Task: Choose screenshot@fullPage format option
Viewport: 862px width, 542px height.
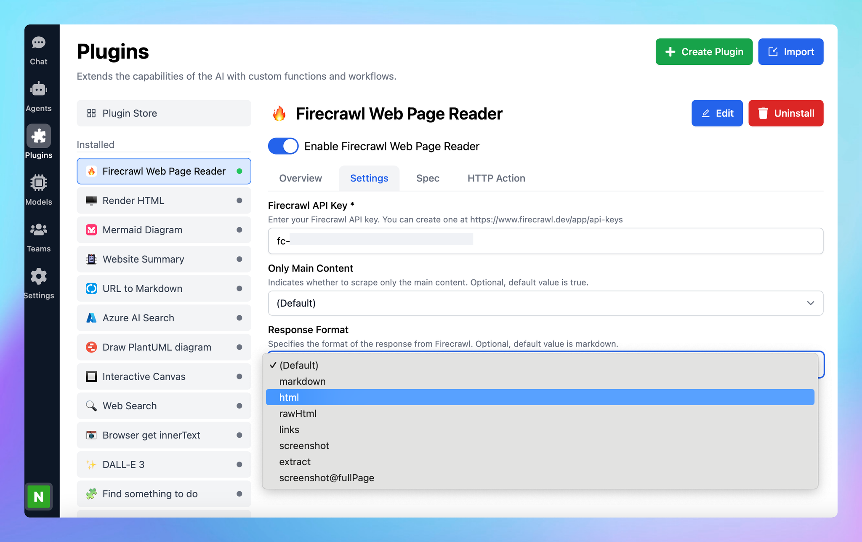Action: 540,478
